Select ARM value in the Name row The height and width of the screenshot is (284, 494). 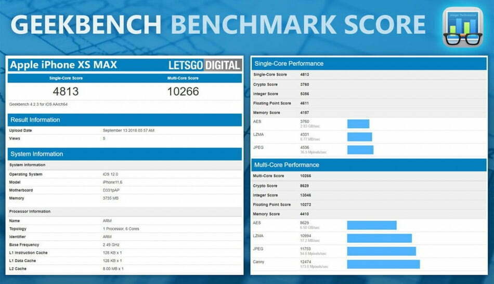107,221
